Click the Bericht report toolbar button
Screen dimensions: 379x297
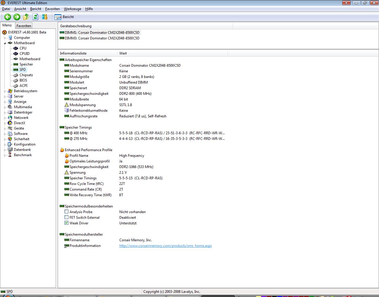64,17
